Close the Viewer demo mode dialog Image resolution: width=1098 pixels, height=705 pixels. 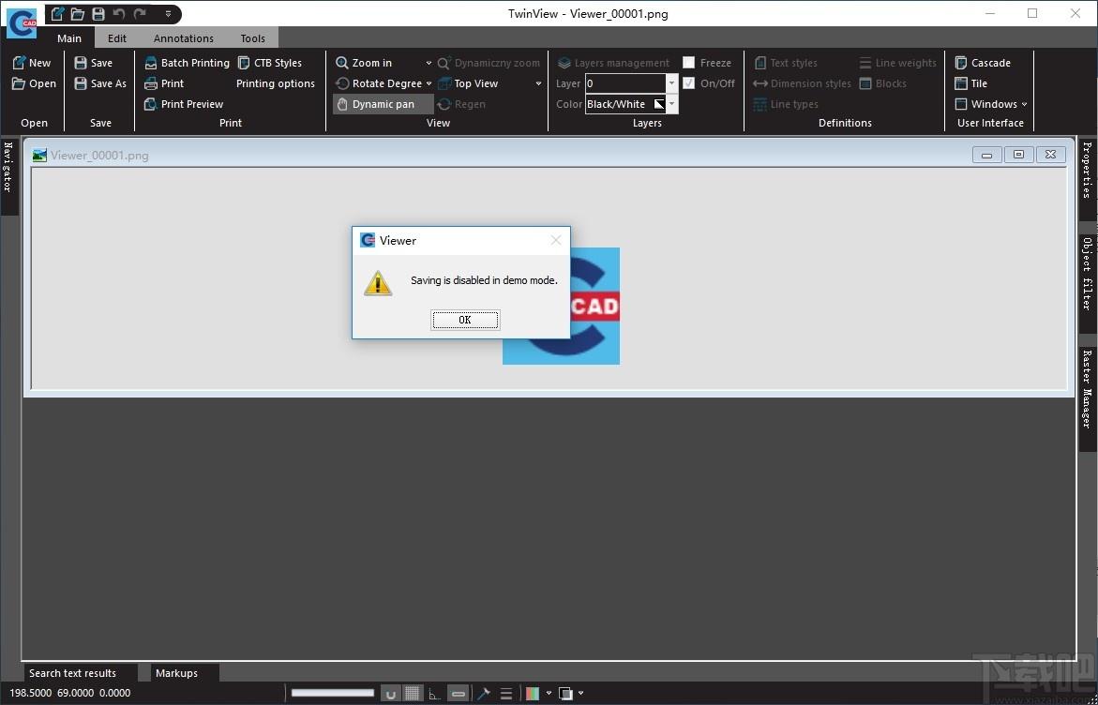pyautogui.click(x=556, y=240)
